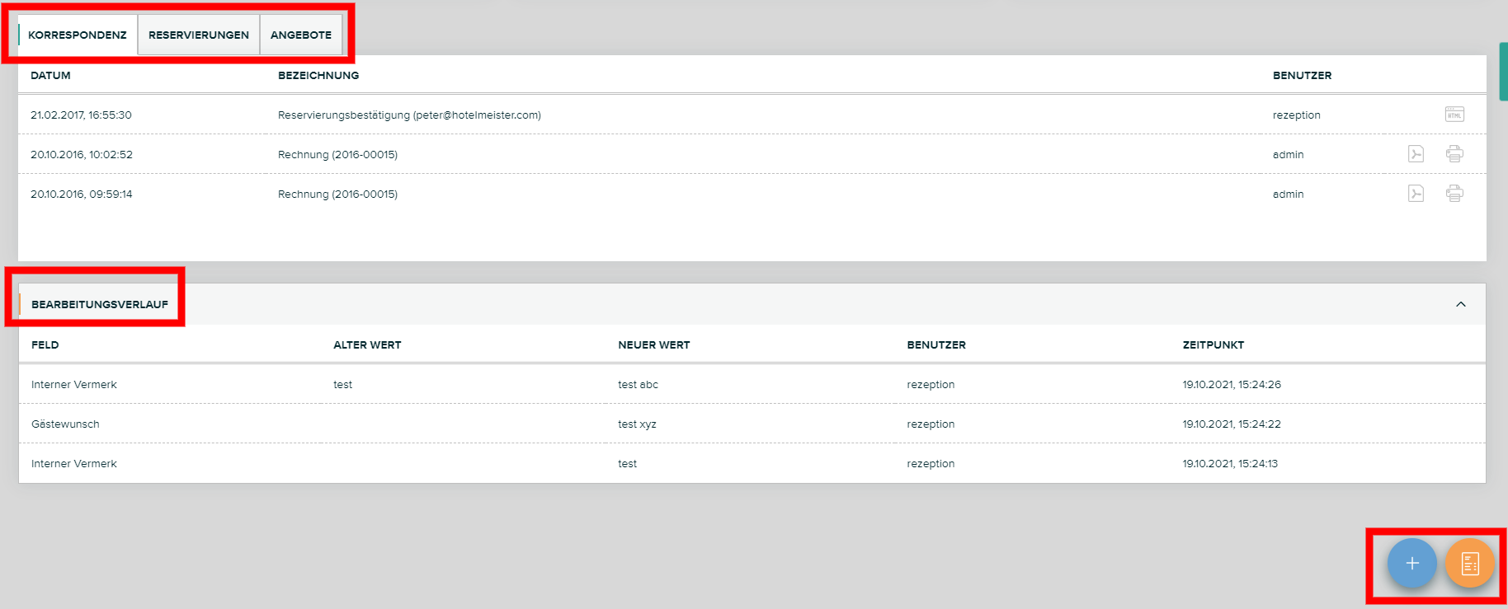Select the Gästewunsch history row

coord(65,424)
